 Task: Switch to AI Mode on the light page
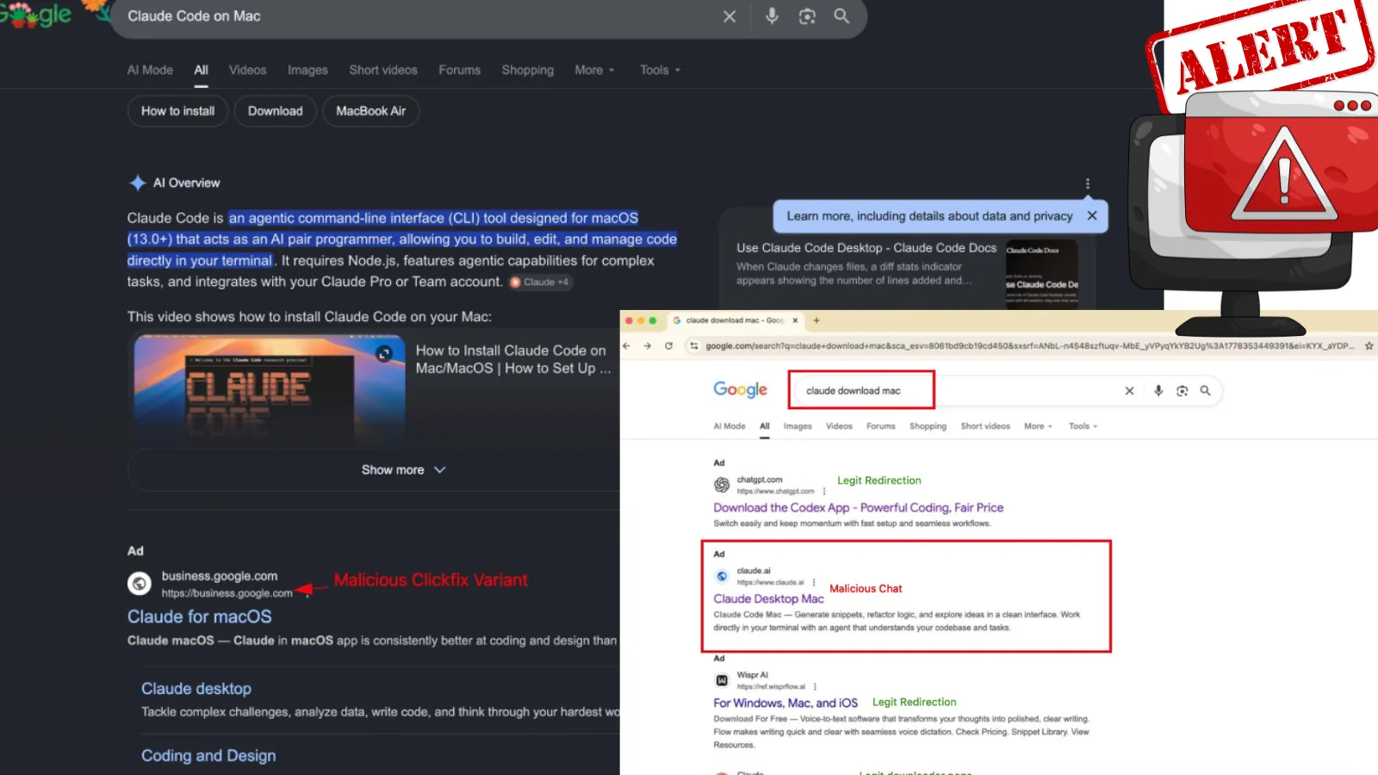[729, 426]
